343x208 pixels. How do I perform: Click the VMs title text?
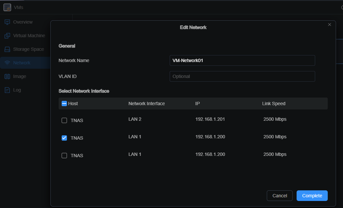18,8
